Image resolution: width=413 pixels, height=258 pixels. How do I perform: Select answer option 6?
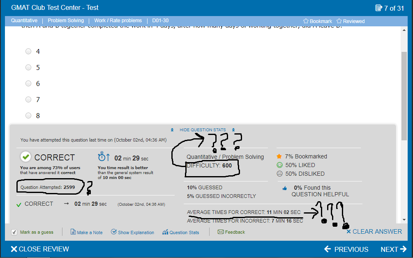tap(28, 84)
